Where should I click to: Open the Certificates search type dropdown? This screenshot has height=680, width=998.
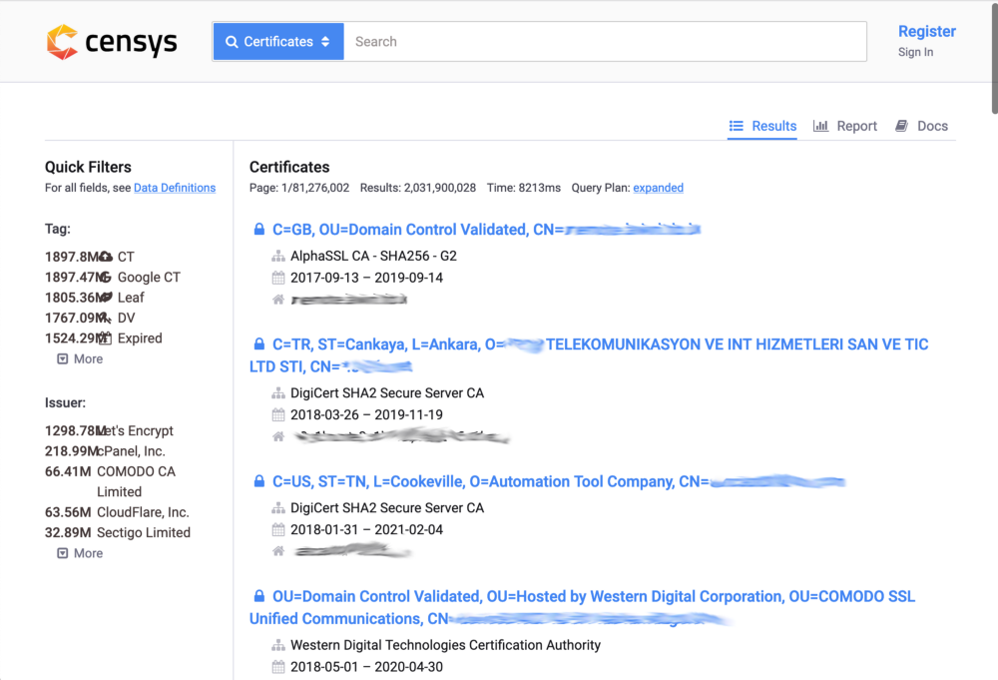(278, 42)
